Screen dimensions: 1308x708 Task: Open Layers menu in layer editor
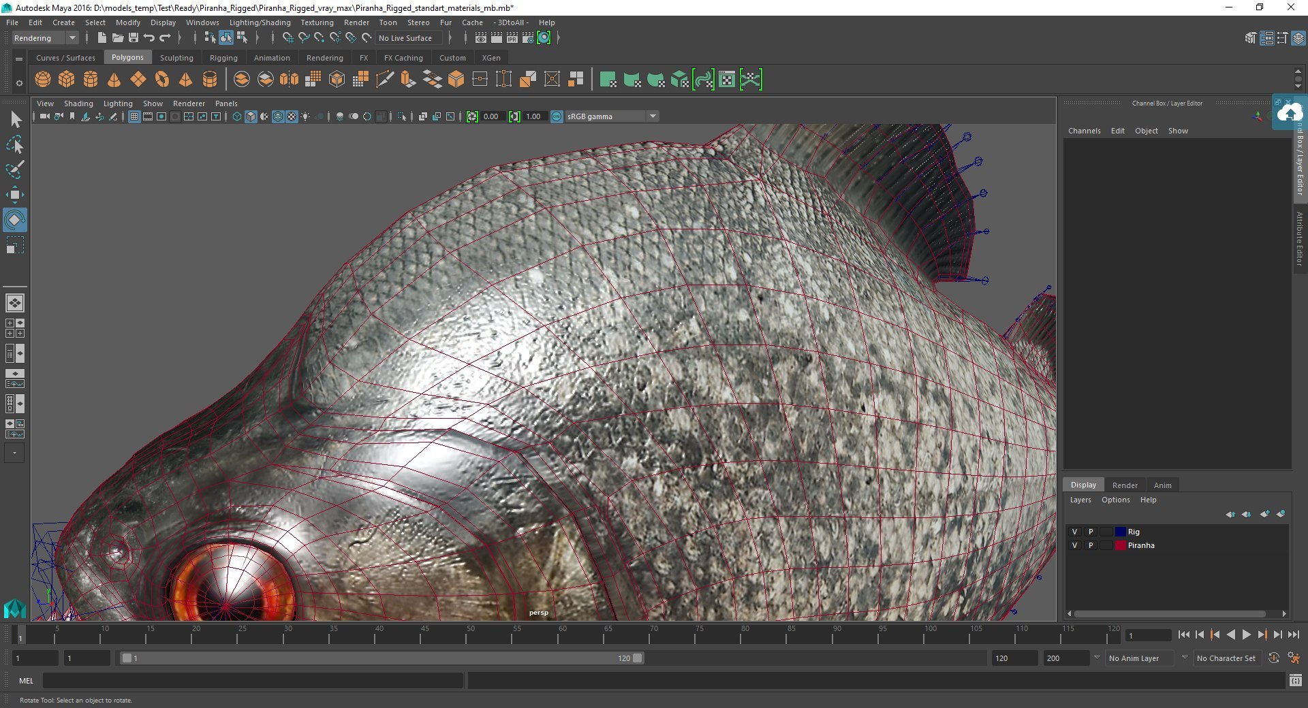(1080, 500)
